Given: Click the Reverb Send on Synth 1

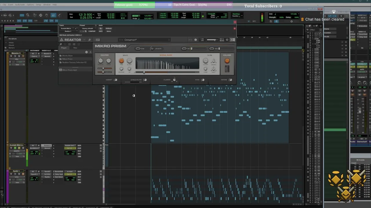Looking at the screenshot, I should (59, 171).
